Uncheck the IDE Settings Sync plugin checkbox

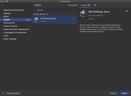tap(73, 19)
